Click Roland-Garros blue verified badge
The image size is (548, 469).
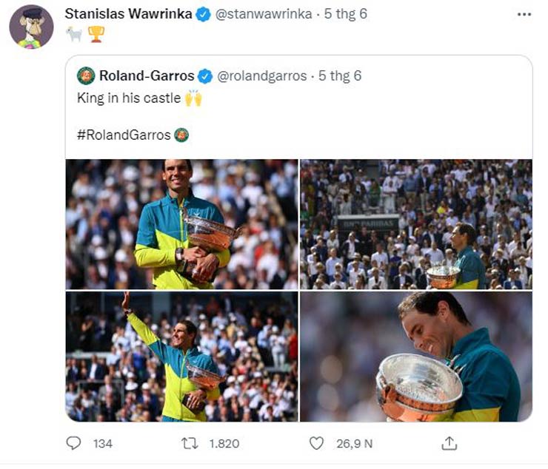click(205, 76)
